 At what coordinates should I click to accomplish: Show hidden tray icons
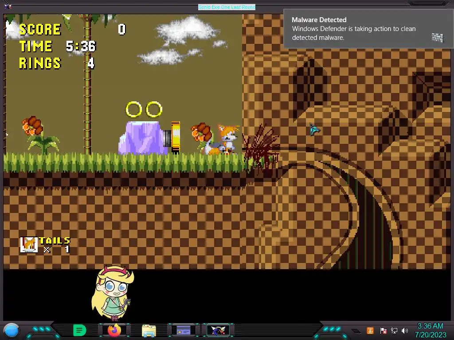coord(356,331)
